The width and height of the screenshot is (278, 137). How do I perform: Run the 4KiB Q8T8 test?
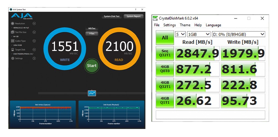click(x=165, y=69)
